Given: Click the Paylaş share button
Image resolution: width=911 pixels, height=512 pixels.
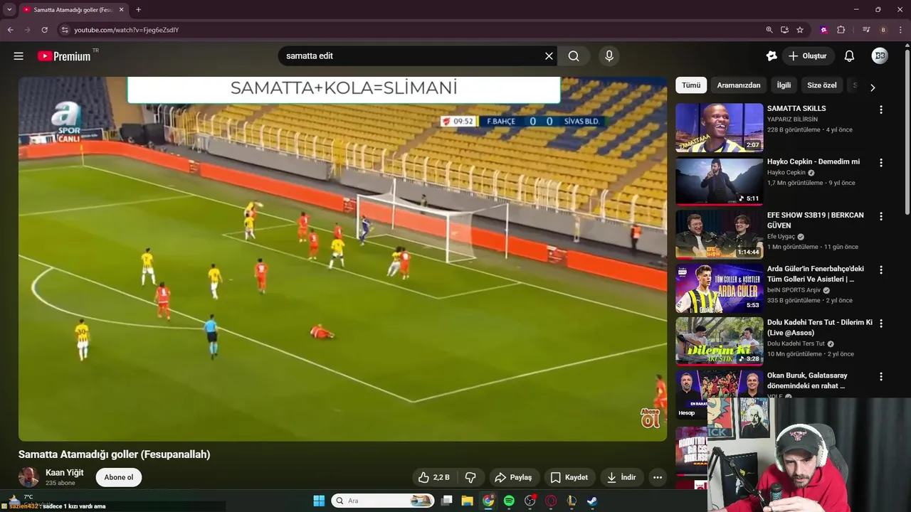Looking at the screenshot, I should [x=513, y=477].
